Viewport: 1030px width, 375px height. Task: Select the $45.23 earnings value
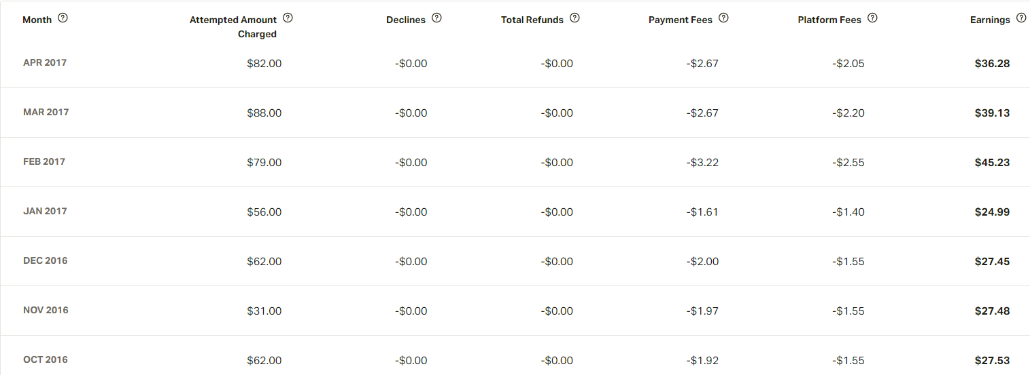992,163
